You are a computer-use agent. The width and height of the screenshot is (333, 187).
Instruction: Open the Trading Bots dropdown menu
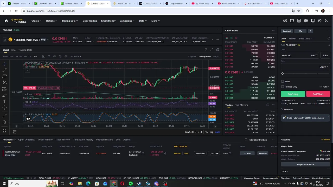coord(70,21)
